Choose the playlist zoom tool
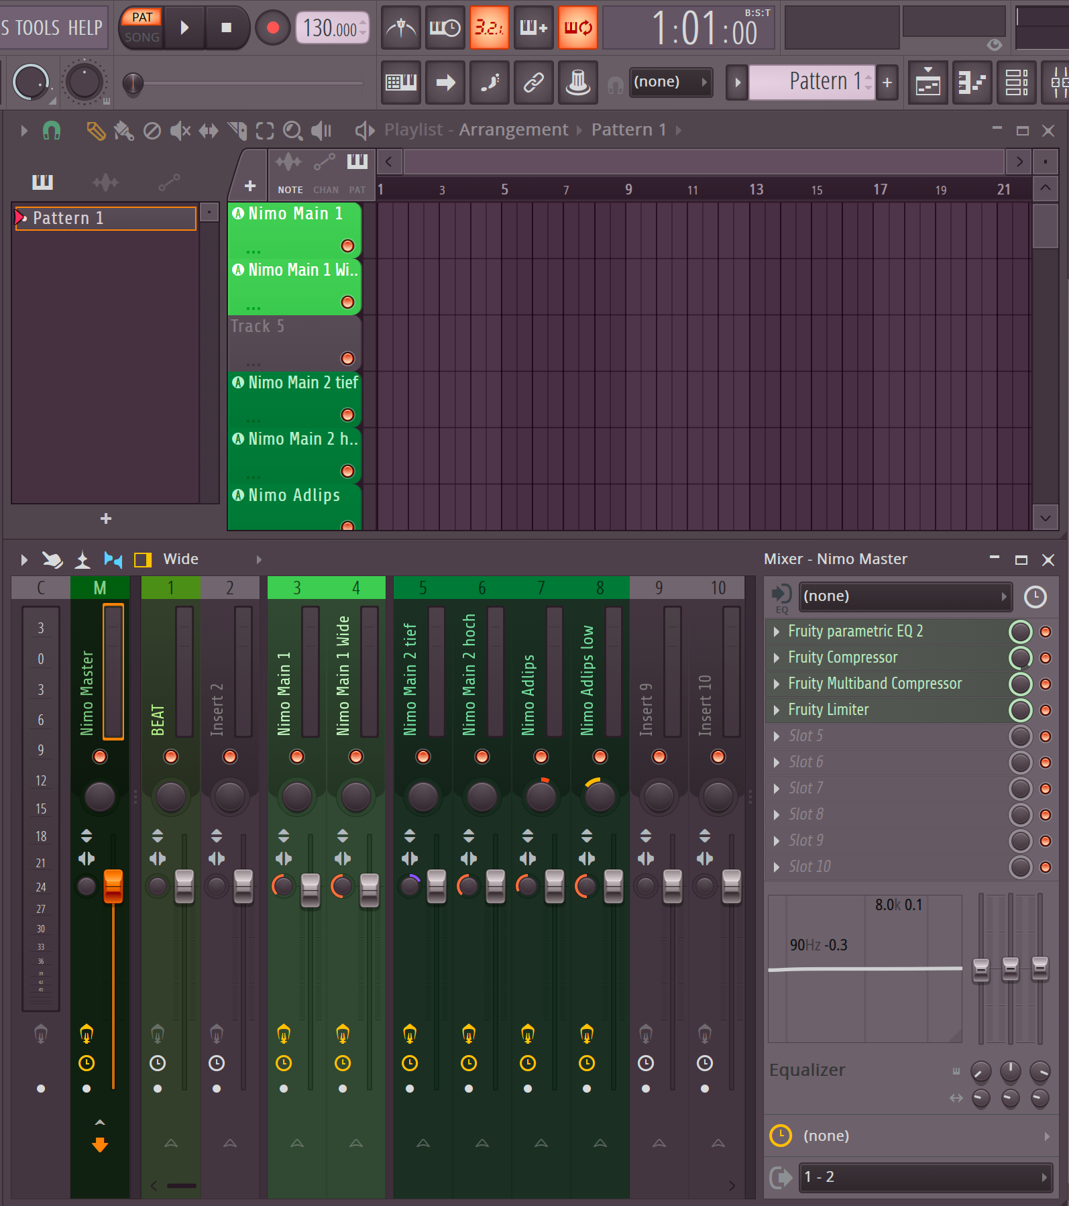Image resolution: width=1069 pixels, height=1206 pixels. point(292,130)
